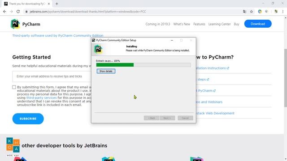This screenshot has width=287, height=161.
Task: Go back using browser back arrow
Action: click(4, 12)
